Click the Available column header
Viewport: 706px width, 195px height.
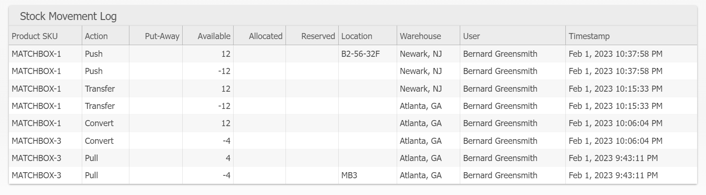tap(214, 36)
